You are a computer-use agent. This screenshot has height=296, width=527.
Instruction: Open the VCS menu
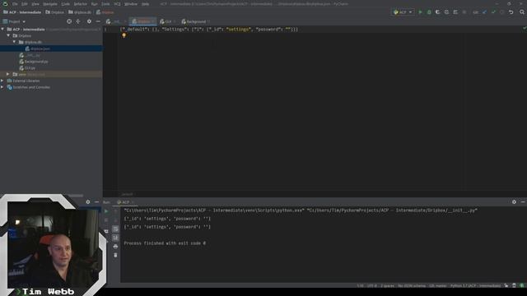pos(117,4)
